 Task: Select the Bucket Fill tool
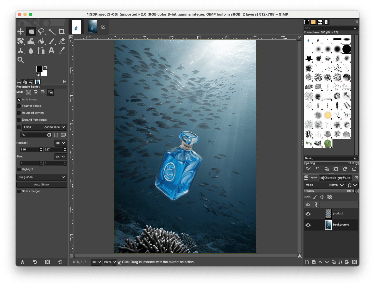pos(41,41)
